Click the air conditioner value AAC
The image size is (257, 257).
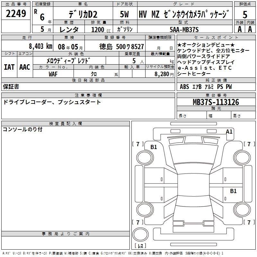pyautogui.click(x=25, y=67)
